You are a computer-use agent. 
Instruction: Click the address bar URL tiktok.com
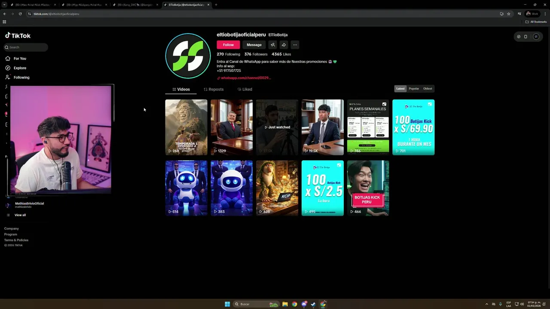[x=56, y=14]
